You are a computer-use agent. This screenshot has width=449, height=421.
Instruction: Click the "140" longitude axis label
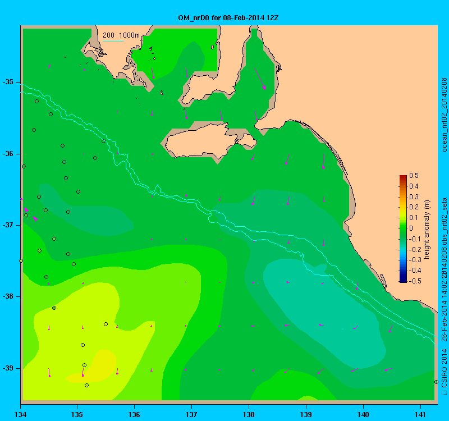coord(363,414)
